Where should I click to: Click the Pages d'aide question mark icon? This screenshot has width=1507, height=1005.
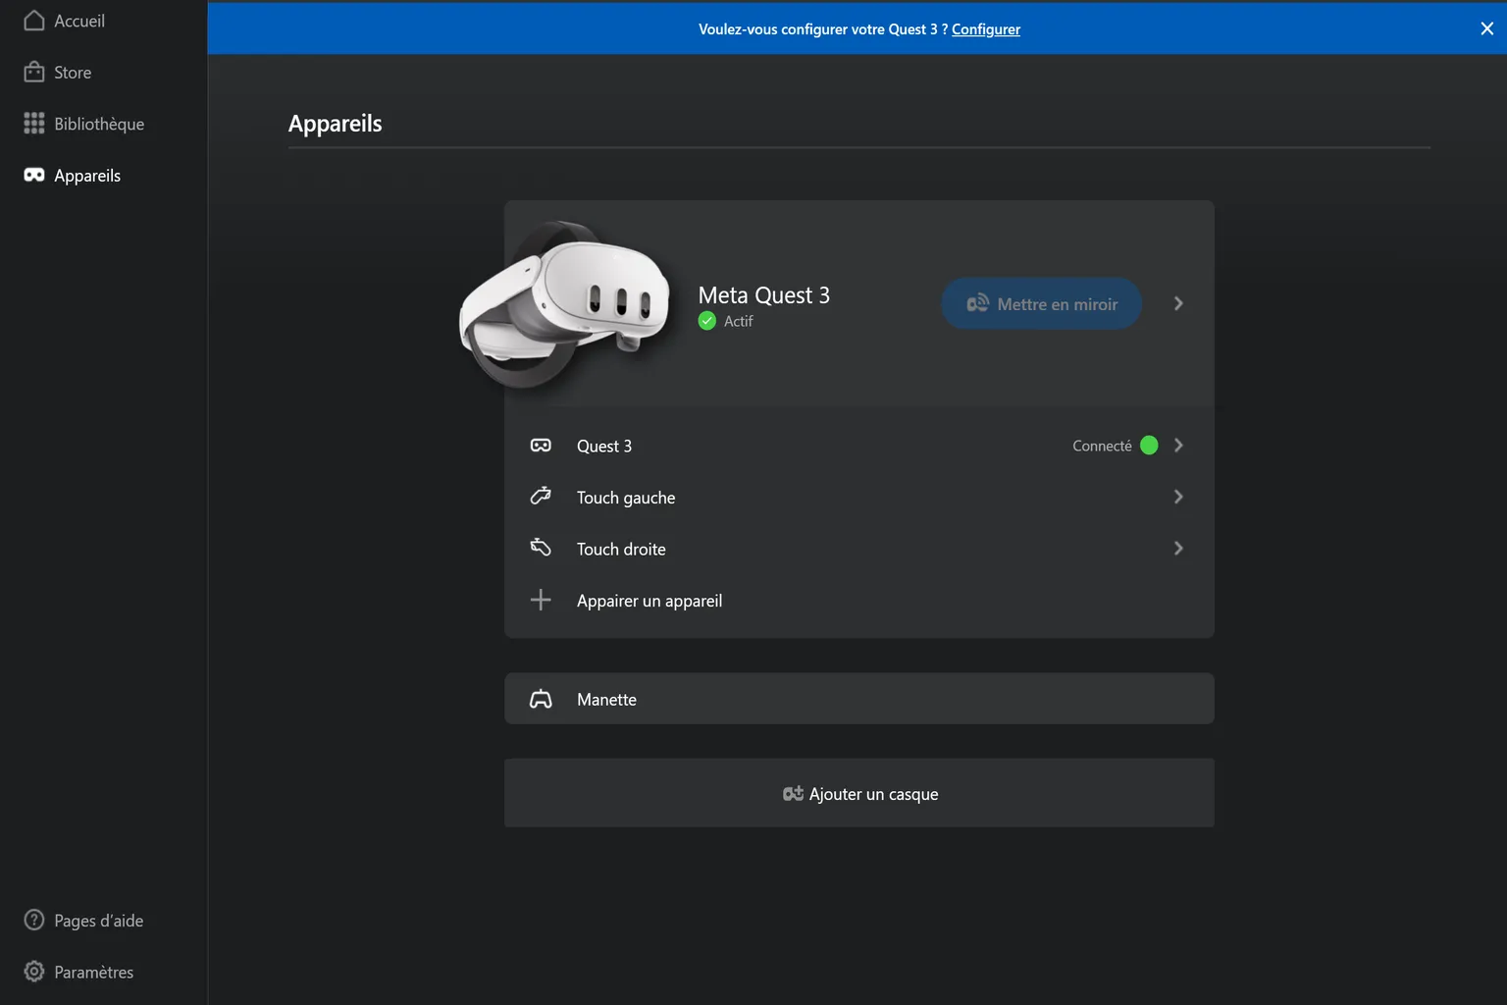[x=34, y=920]
